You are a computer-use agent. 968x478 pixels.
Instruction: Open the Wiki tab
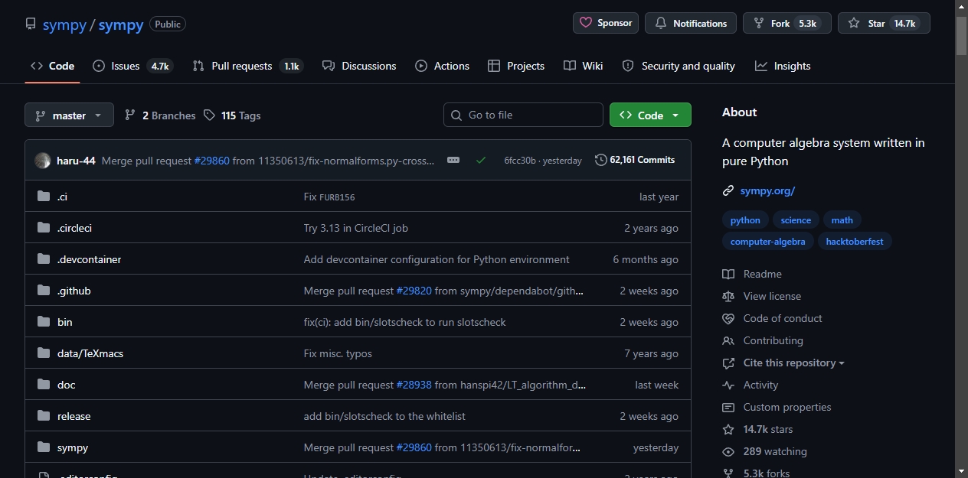(583, 66)
